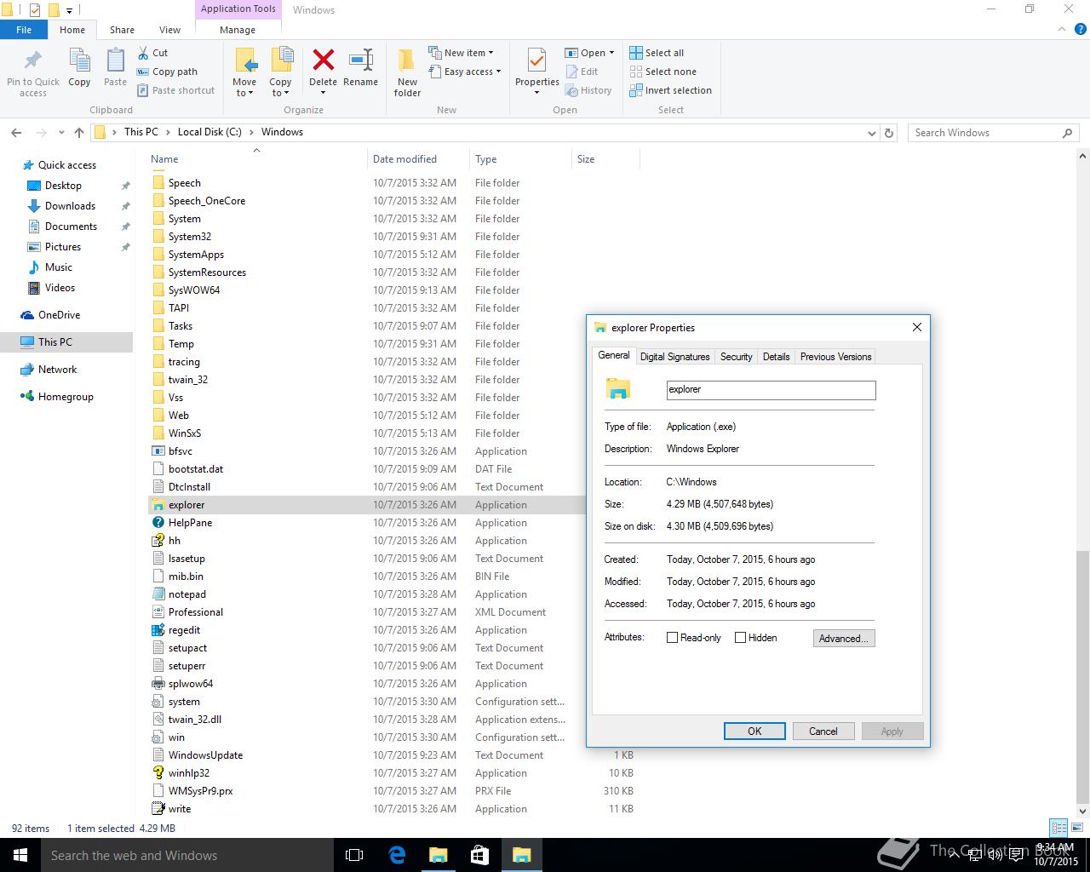The image size is (1090, 872).
Task: Click Invert selection in ribbon
Action: point(670,90)
